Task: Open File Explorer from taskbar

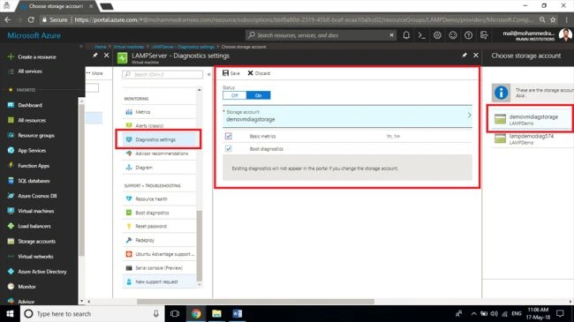Action: 216,314
